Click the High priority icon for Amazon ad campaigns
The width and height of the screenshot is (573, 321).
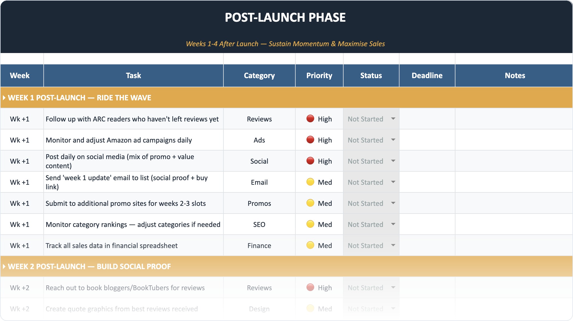311,140
